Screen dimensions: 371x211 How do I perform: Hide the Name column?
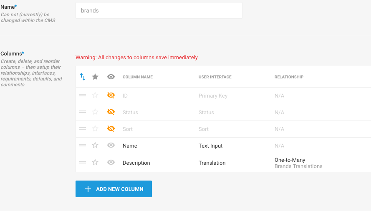(x=111, y=145)
